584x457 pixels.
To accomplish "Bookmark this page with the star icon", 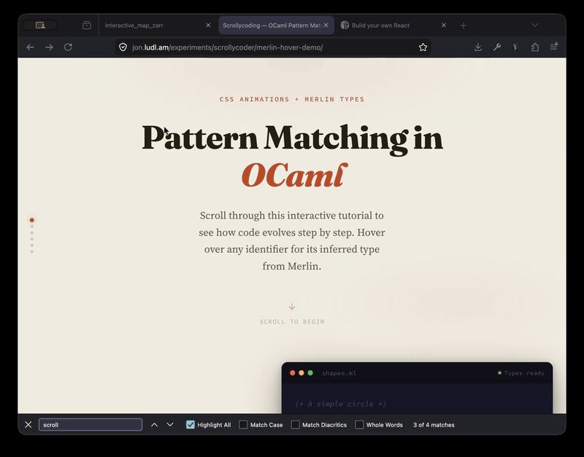I will (423, 47).
